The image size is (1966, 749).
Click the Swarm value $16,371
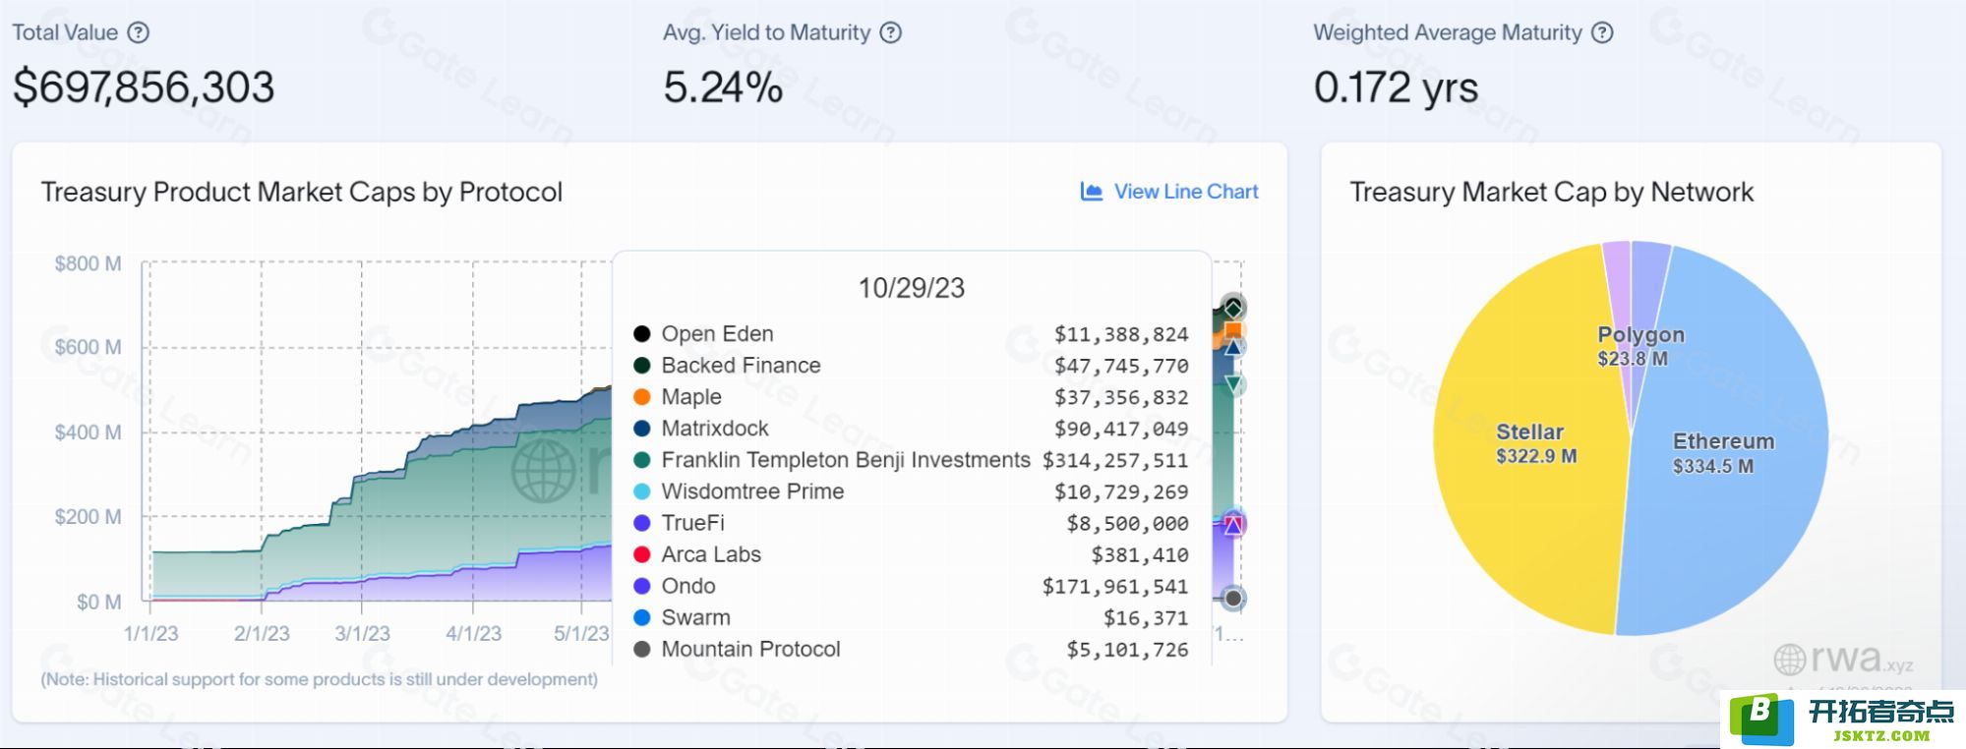(1146, 618)
